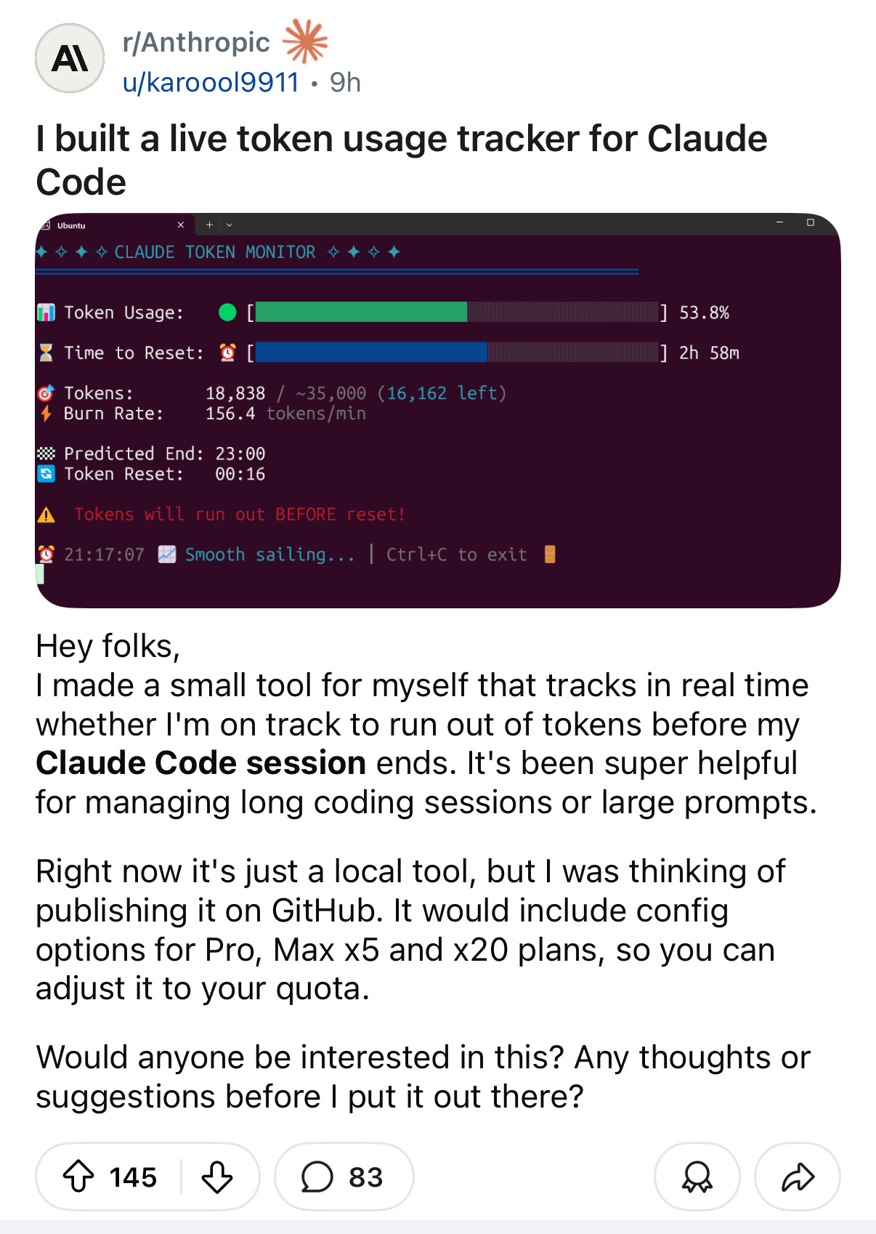Click the red alarm clock icon by Time to Reset

(228, 353)
